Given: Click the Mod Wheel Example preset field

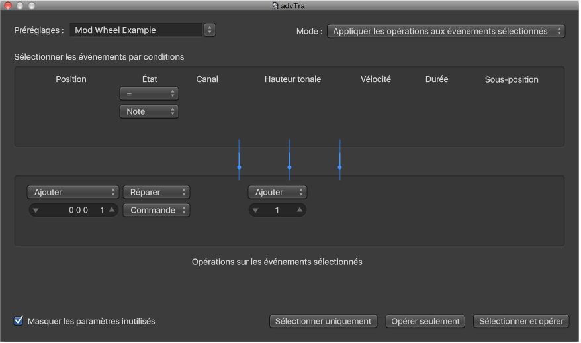Looking at the screenshot, I should pyautogui.click(x=136, y=30).
